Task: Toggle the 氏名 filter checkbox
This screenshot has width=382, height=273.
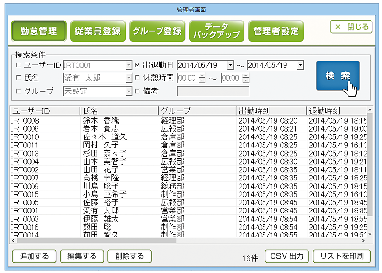Action: [19, 78]
